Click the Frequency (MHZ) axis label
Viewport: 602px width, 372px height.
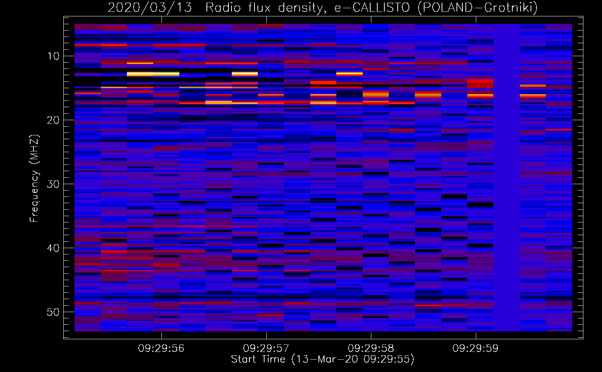[x=34, y=179]
